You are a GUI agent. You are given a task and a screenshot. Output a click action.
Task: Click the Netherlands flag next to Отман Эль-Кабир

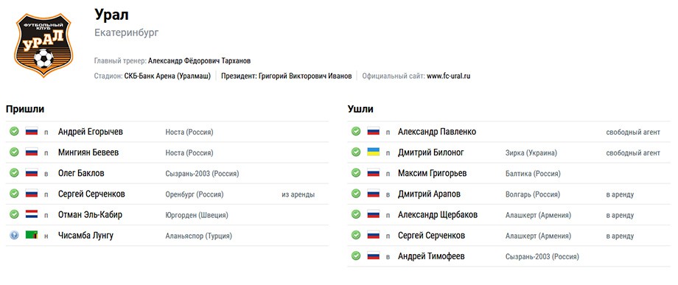click(x=32, y=214)
